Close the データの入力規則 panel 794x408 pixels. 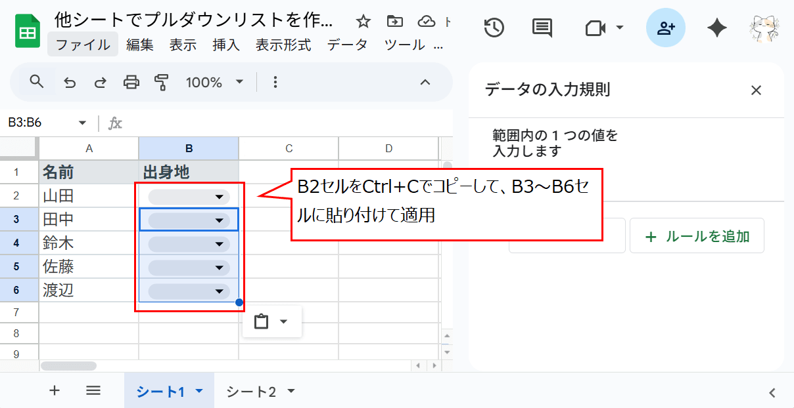[756, 91]
